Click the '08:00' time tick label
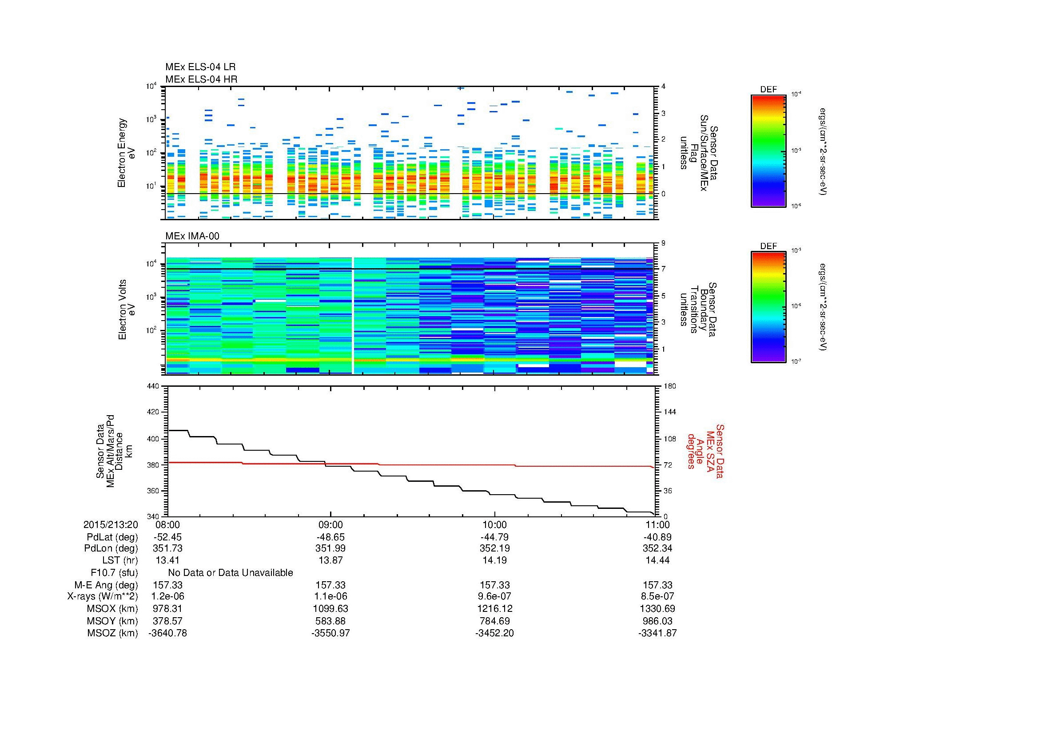1039x734 pixels. (167, 524)
